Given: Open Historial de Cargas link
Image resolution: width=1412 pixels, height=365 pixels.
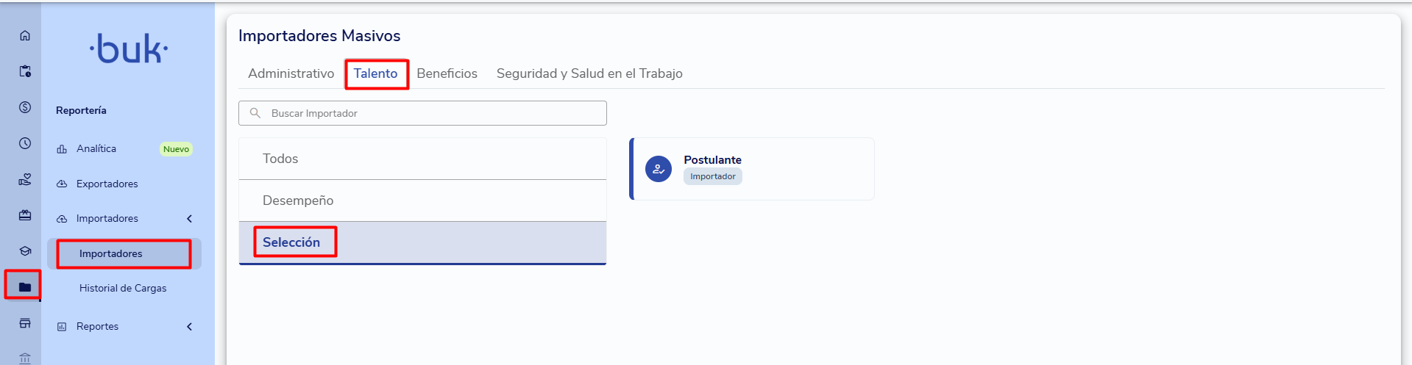Looking at the screenshot, I should pyautogui.click(x=123, y=289).
